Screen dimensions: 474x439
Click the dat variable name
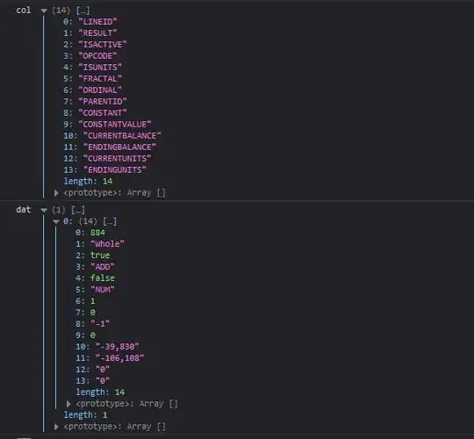click(24, 210)
